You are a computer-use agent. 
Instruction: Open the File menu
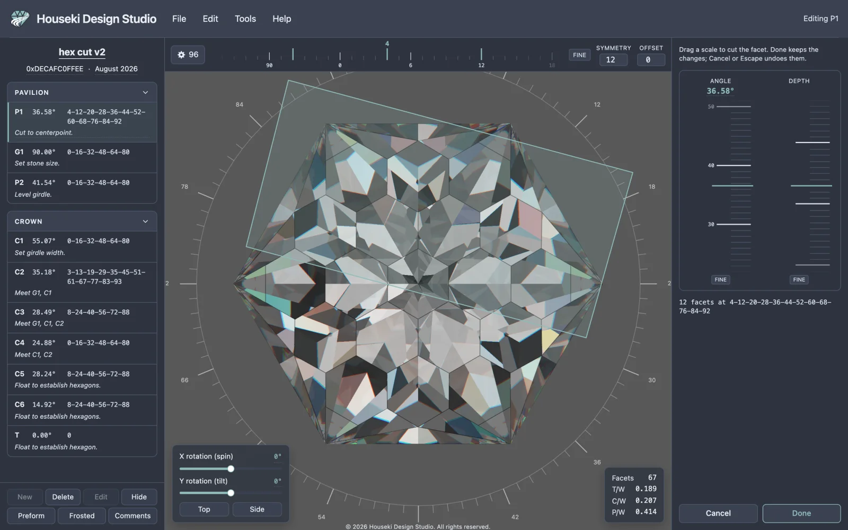(179, 19)
